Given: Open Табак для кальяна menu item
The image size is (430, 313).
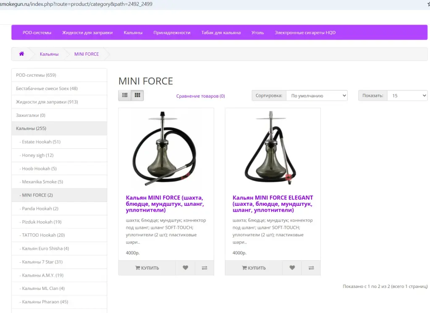Looking at the screenshot, I should (221, 33).
